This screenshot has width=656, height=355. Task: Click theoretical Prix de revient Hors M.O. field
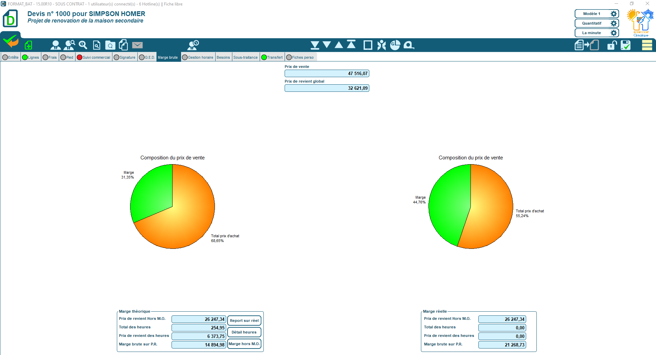click(x=199, y=319)
